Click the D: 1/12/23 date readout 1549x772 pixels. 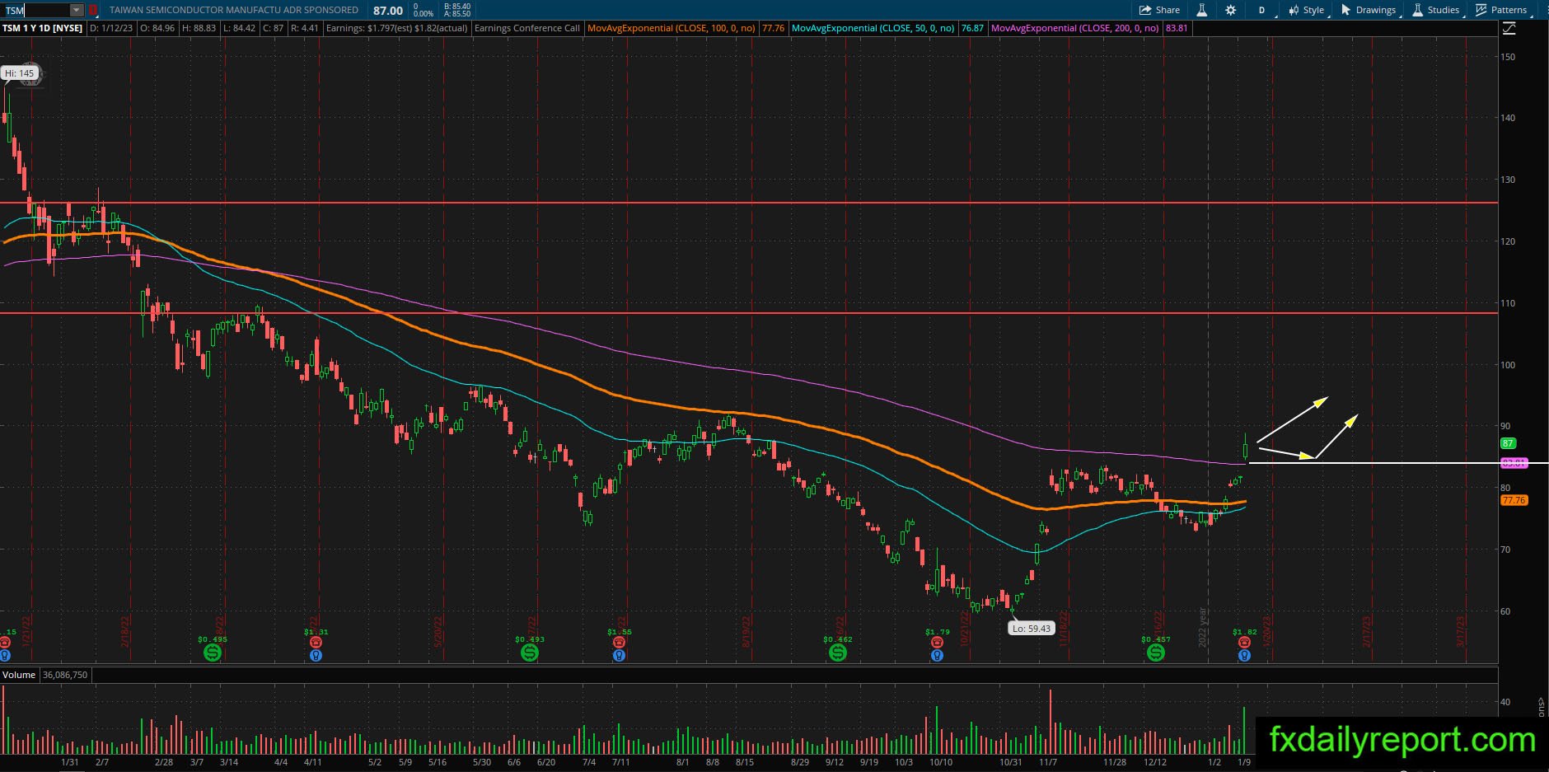[x=112, y=28]
